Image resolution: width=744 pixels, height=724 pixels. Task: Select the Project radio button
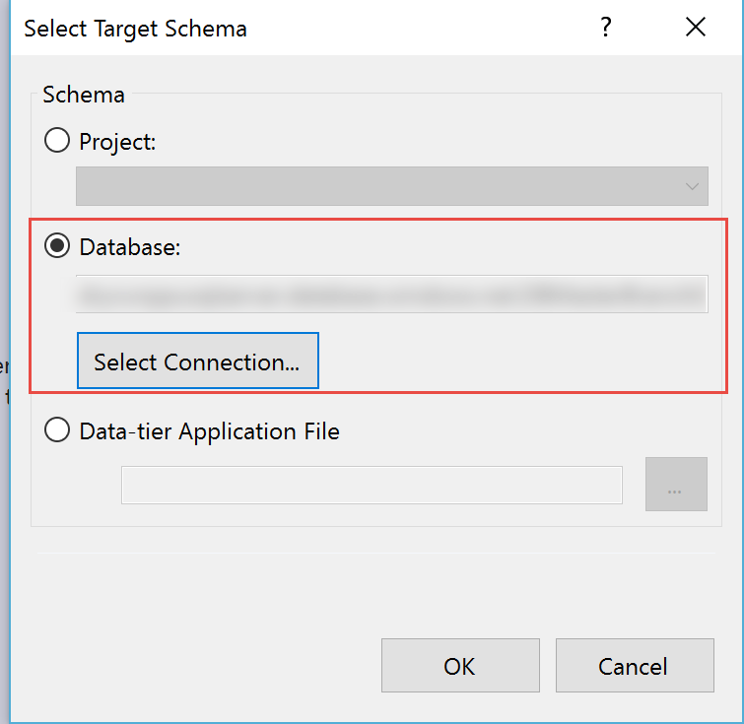(58, 141)
